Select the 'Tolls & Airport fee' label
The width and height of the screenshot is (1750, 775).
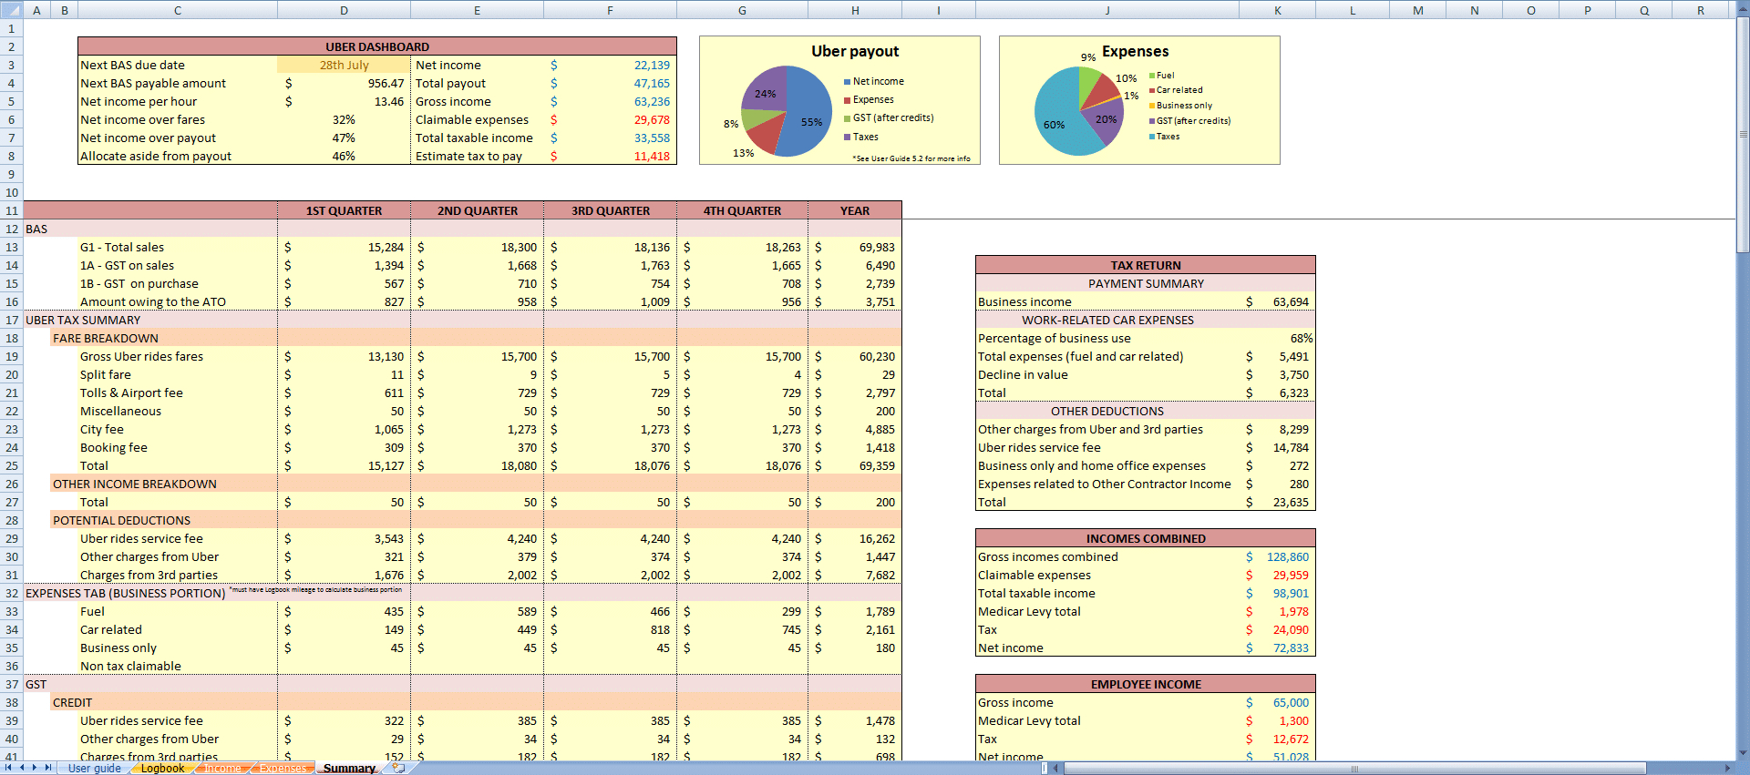(x=131, y=393)
